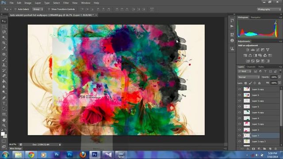Open the Image menu
Viewport: 283px width, 159px height.
click(x=28, y=3)
